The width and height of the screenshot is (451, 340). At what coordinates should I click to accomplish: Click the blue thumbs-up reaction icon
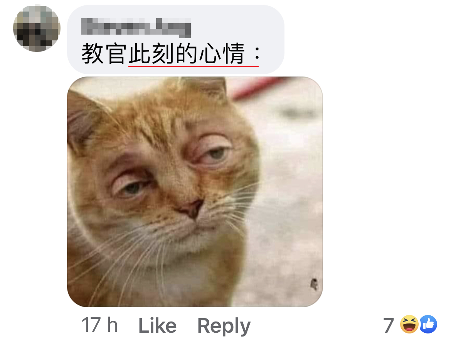coord(429,324)
